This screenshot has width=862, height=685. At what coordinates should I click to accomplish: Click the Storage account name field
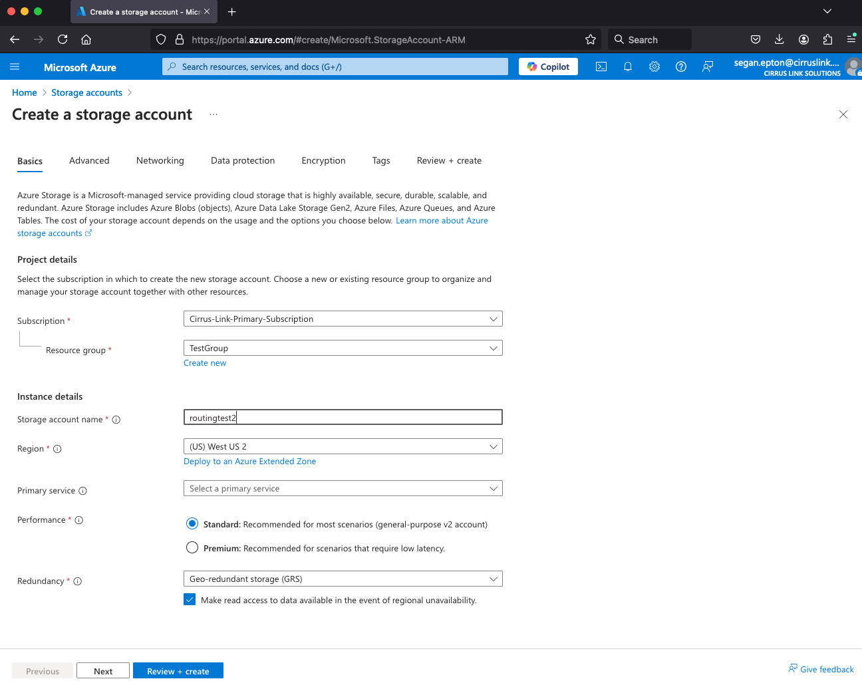(x=343, y=418)
